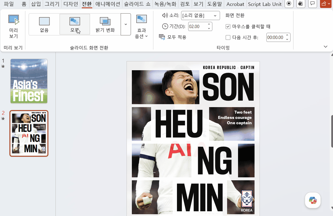This screenshot has height=216, width=333.
Task: Open the Home (홈) tab
Action: tap(24, 4)
